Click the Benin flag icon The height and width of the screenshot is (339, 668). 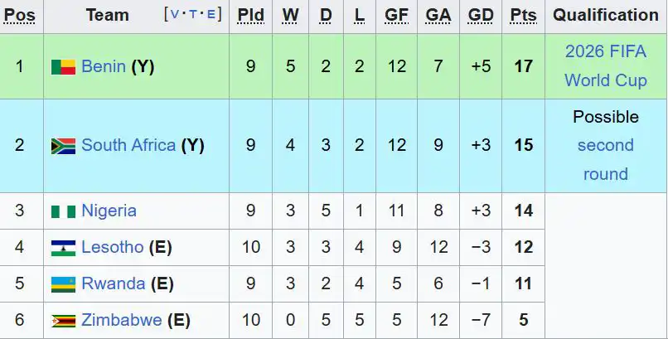click(64, 66)
